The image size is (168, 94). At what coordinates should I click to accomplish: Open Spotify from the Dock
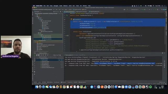[x=150, y=87]
